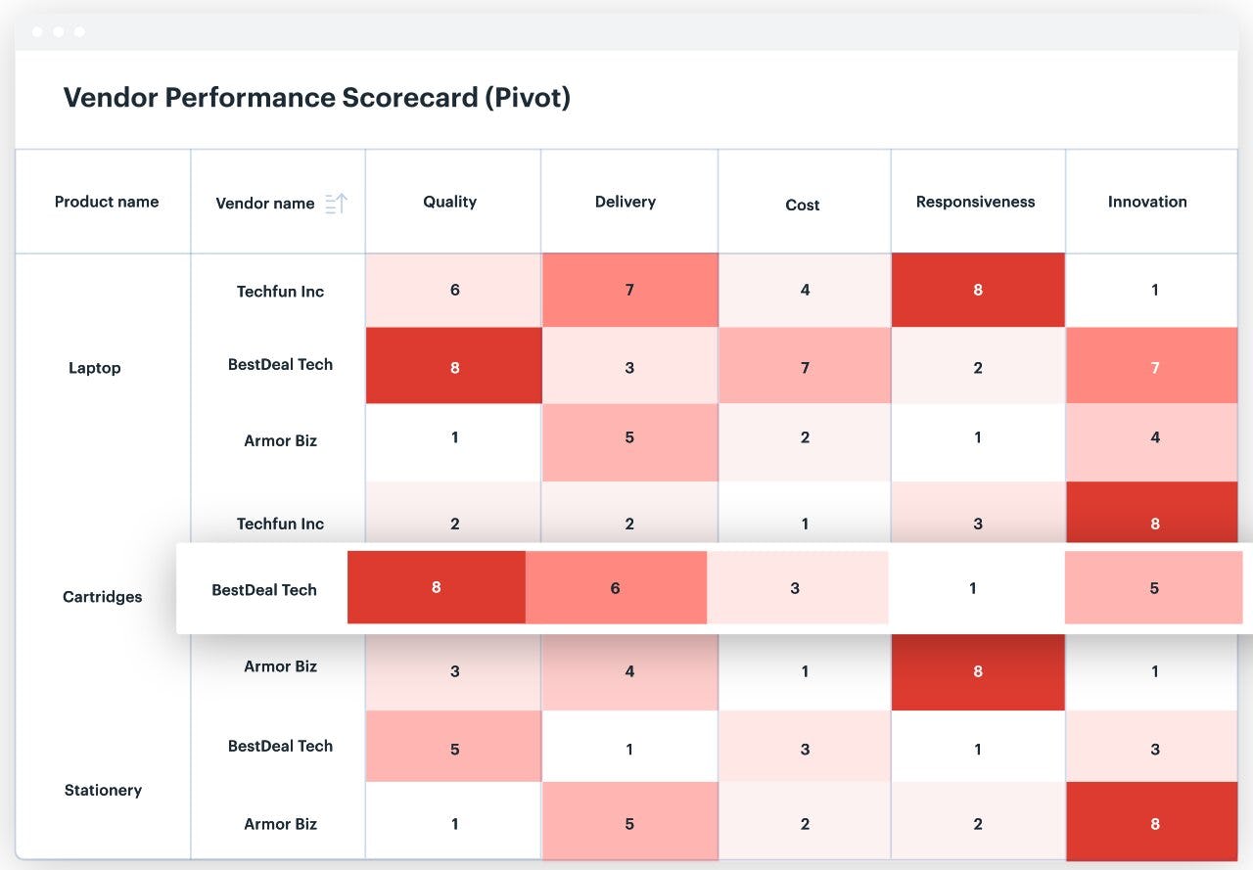The width and height of the screenshot is (1253, 870).
Task: Click Armor Biz under Stationery
Action: click(280, 824)
